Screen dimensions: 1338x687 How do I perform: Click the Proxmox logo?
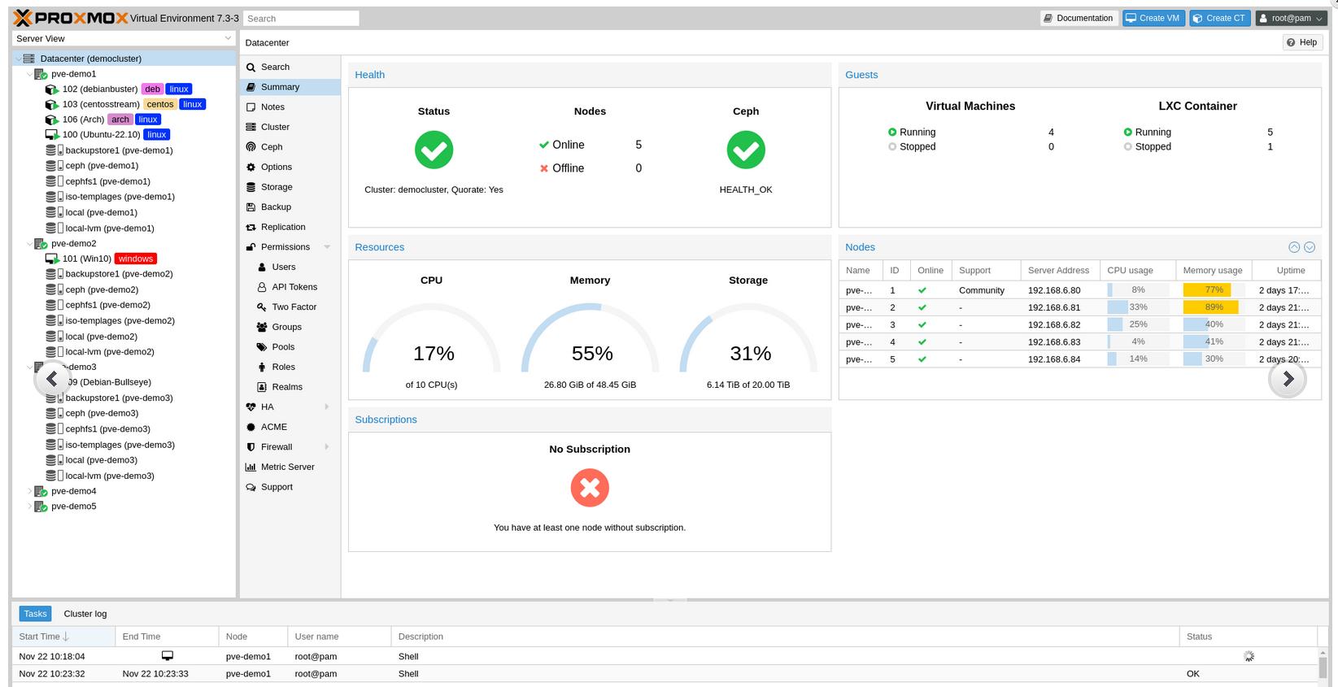(x=71, y=18)
